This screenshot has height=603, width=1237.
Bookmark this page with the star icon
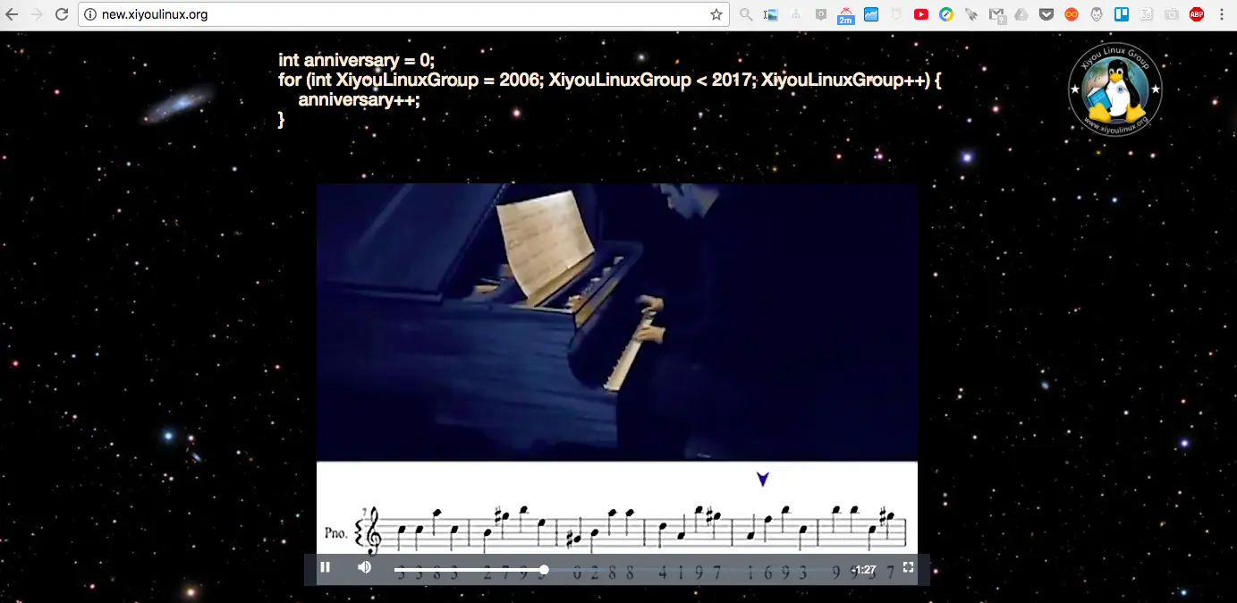point(716,14)
